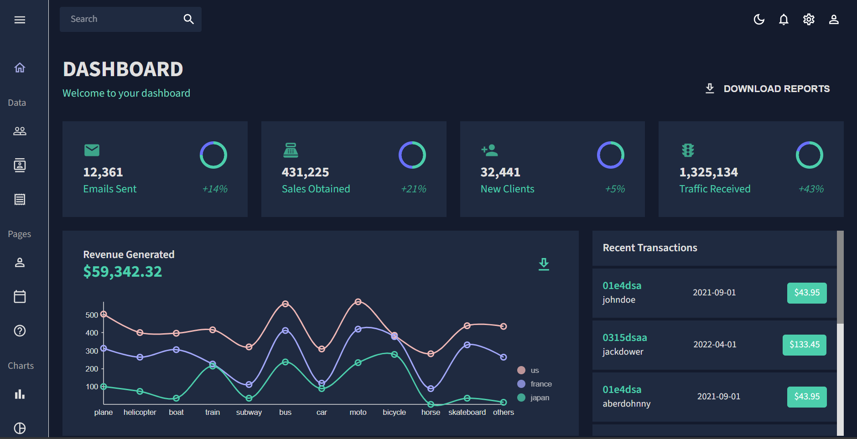The height and width of the screenshot is (439, 857).
Task: Click the +14% emails increase text
Action: pyautogui.click(x=215, y=189)
